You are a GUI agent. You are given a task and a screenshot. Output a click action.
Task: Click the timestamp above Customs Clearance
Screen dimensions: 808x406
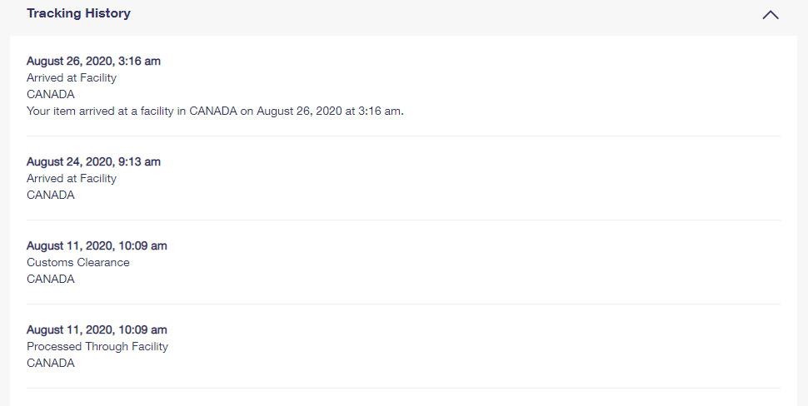(x=97, y=245)
